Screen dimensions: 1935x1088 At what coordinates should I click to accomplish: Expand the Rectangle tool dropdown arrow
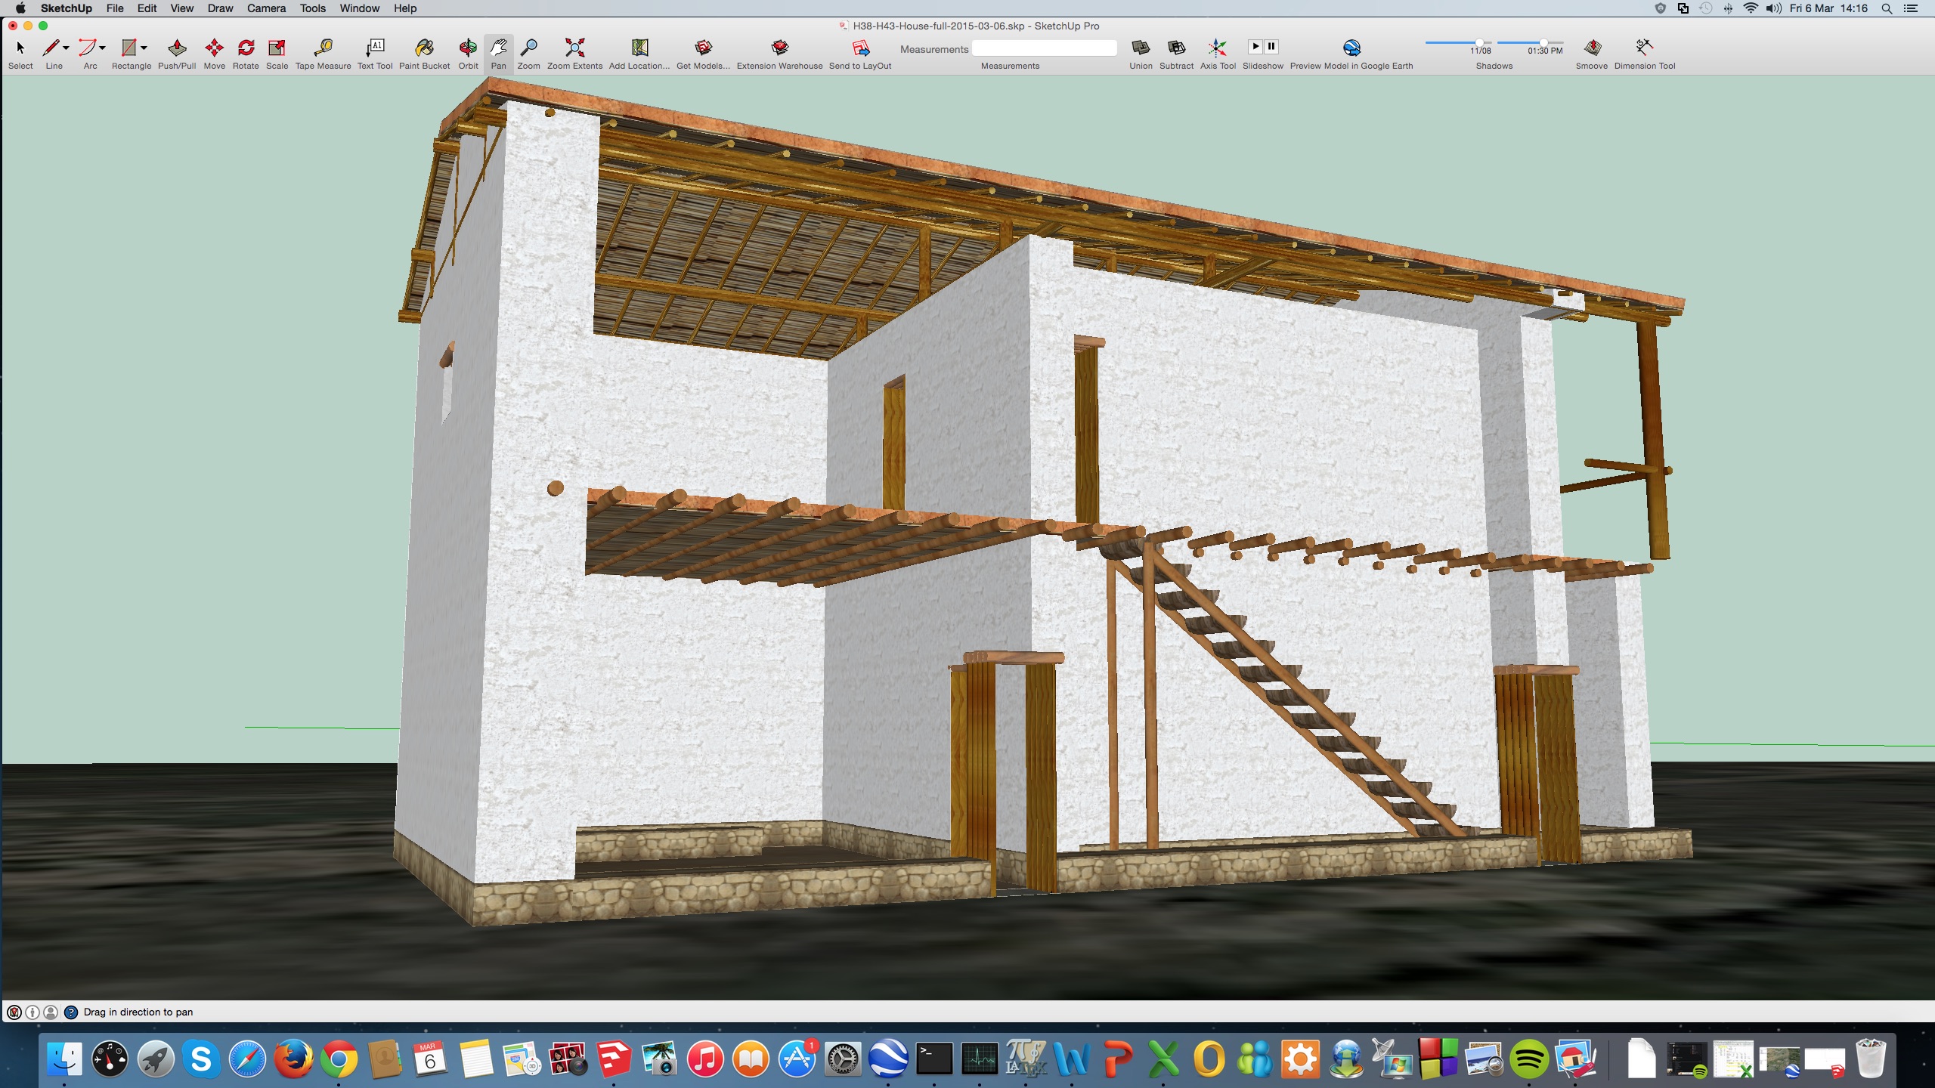(x=144, y=48)
